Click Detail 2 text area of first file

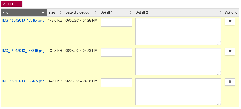point(178,32)
